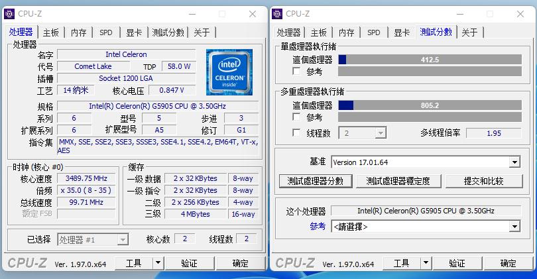Viewport: 537px width, 279px height.
Task: Open the 线程数 dropdown showing 2
Action: pos(363,133)
